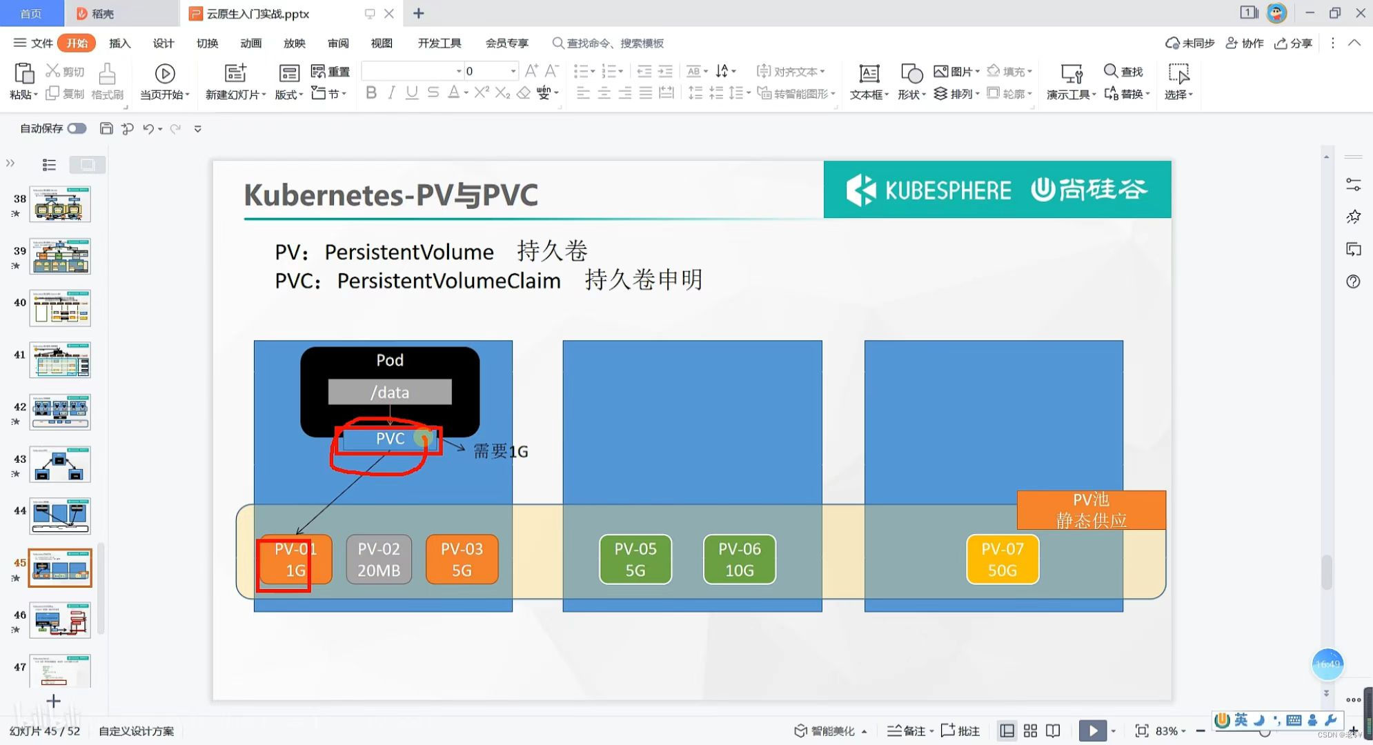
Task: Click the zoom slider in status bar
Action: coord(1265,733)
